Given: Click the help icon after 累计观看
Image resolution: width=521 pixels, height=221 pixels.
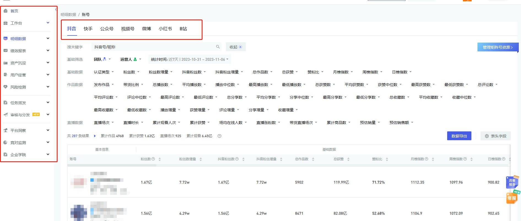Looking at the screenshot, I should 219,136.
